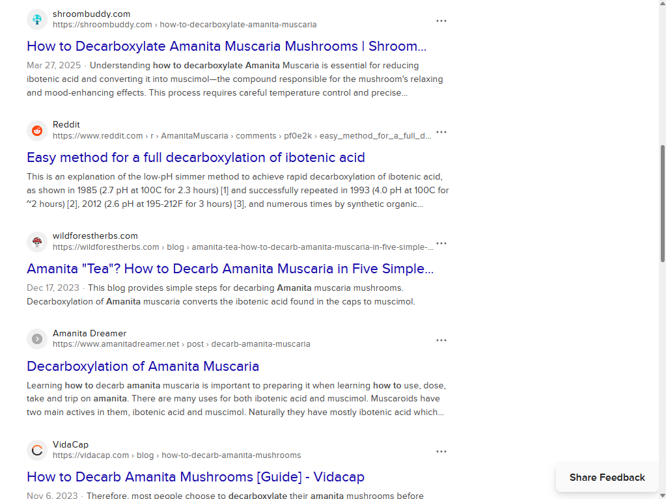Click the wildforestherbs.com favicon
This screenshot has width=666, height=499.
point(37,242)
